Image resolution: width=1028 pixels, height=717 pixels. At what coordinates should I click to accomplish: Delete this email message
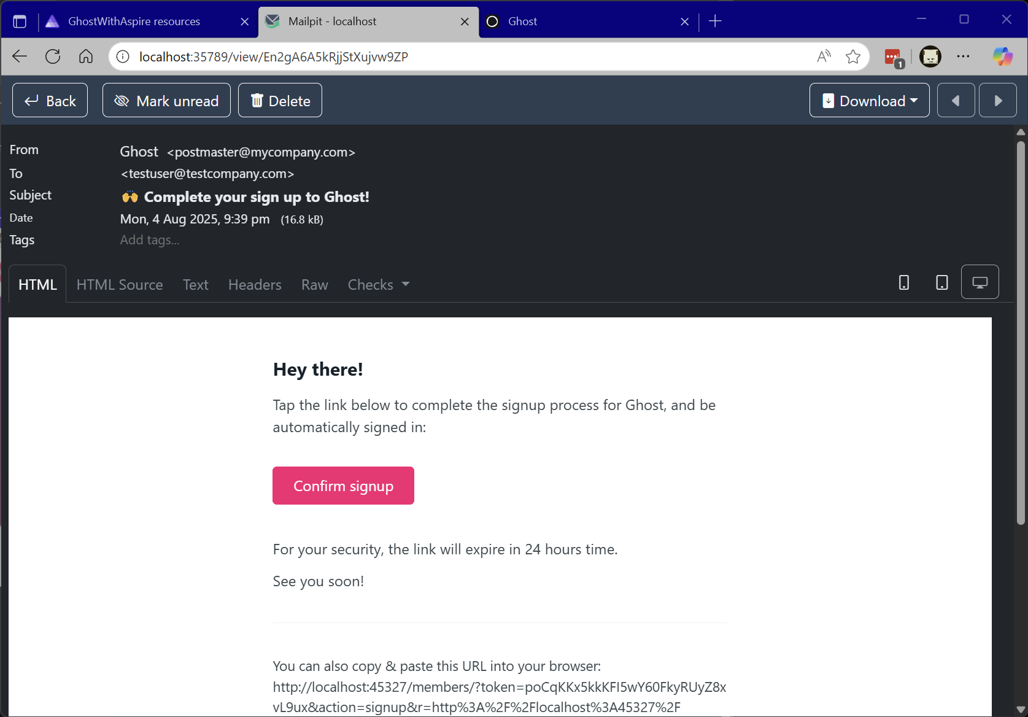(280, 101)
